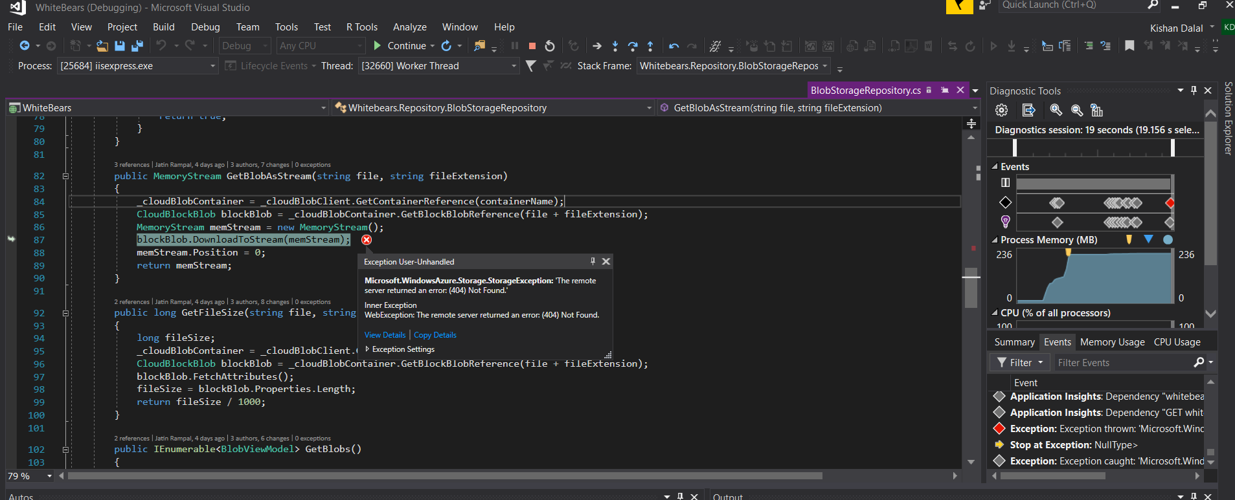Click the Step Into arrow icon
This screenshot has width=1235, height=500.
pyautogui.click(x=615, y=46)
